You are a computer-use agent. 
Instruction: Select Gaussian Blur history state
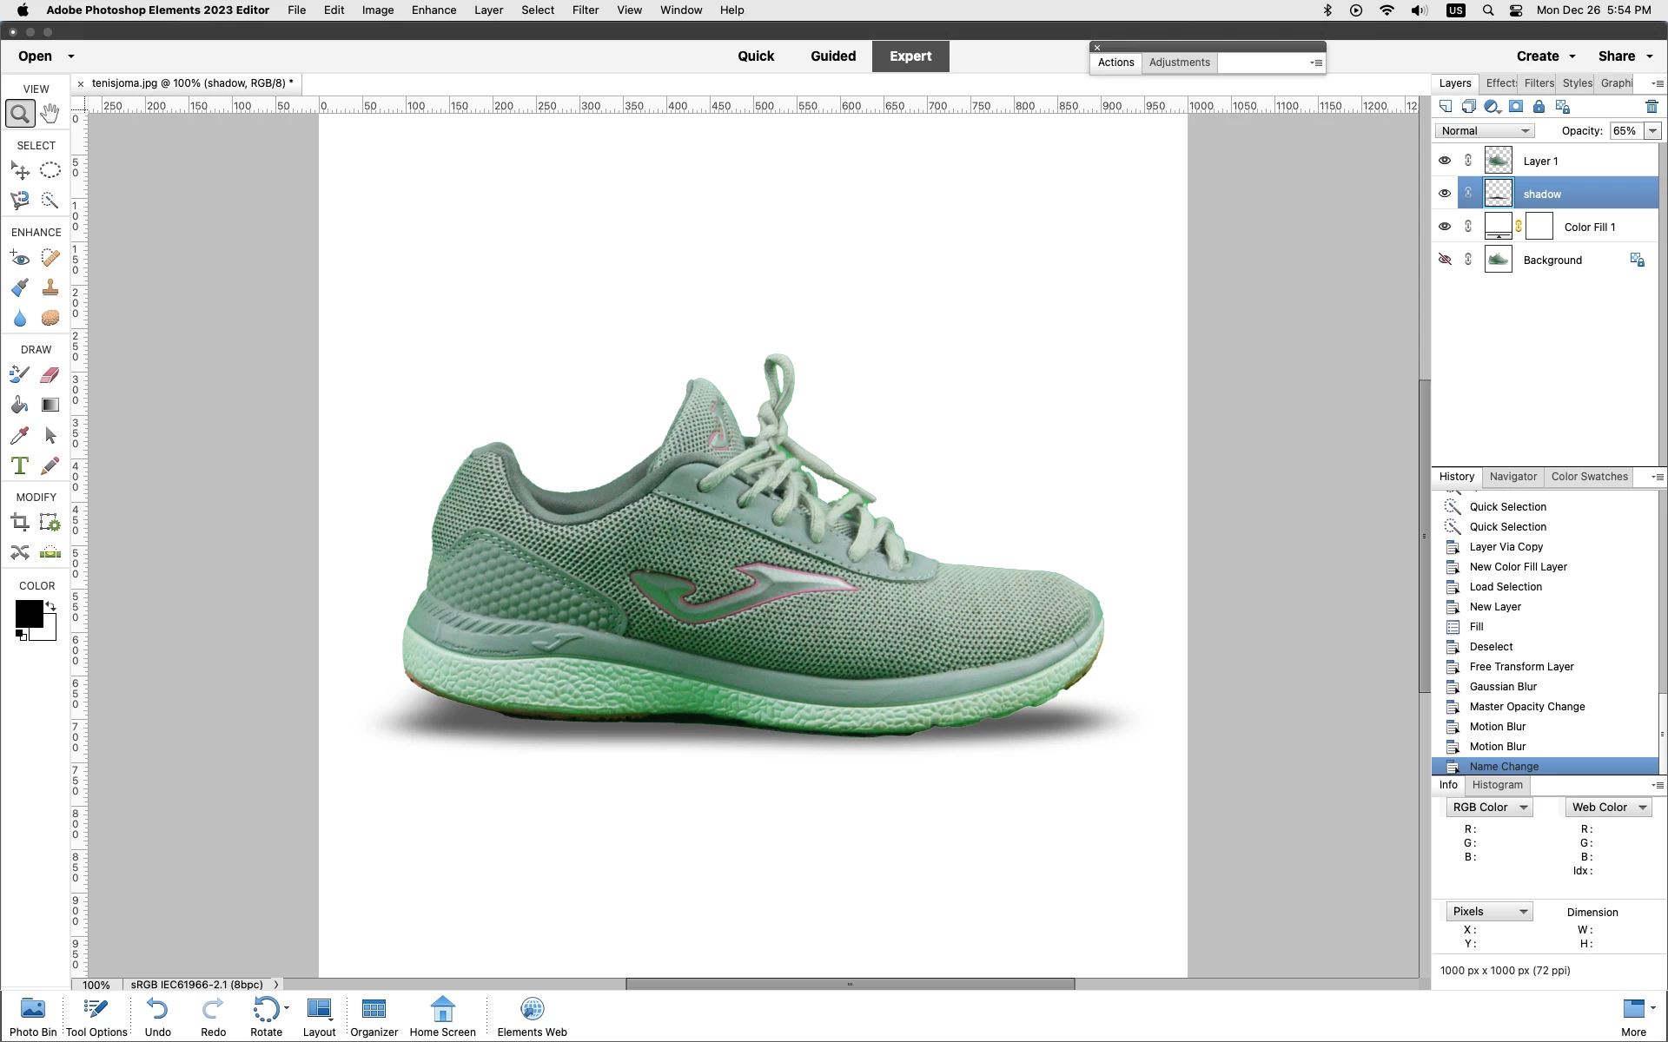point(1503,687)
